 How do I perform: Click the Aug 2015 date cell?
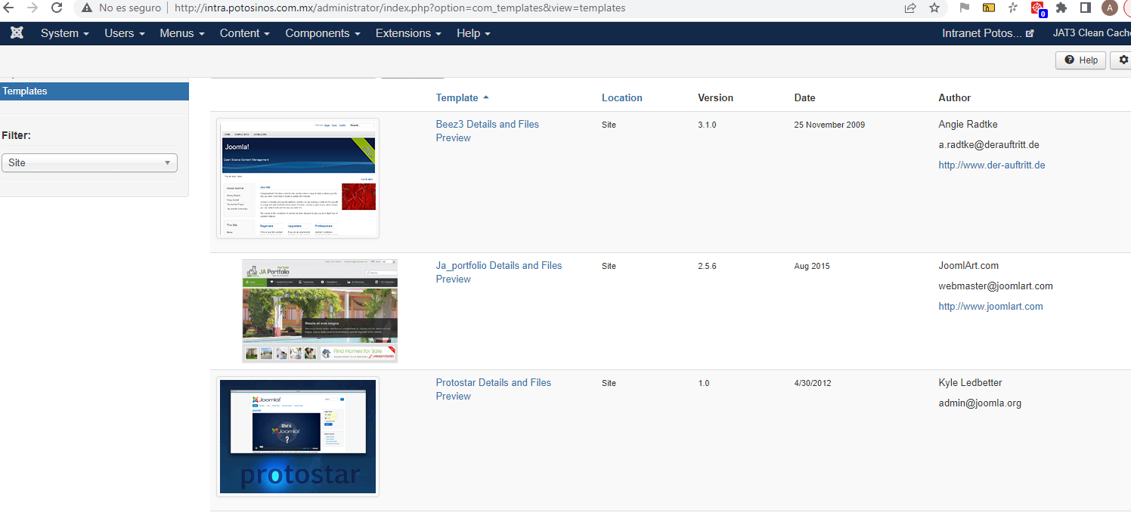click(812, 266)
